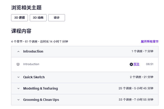The height and width of the screenshot is (109, 164).
Task: Expand the Quick Sketch chevron
Action: [x=18, y=77]
